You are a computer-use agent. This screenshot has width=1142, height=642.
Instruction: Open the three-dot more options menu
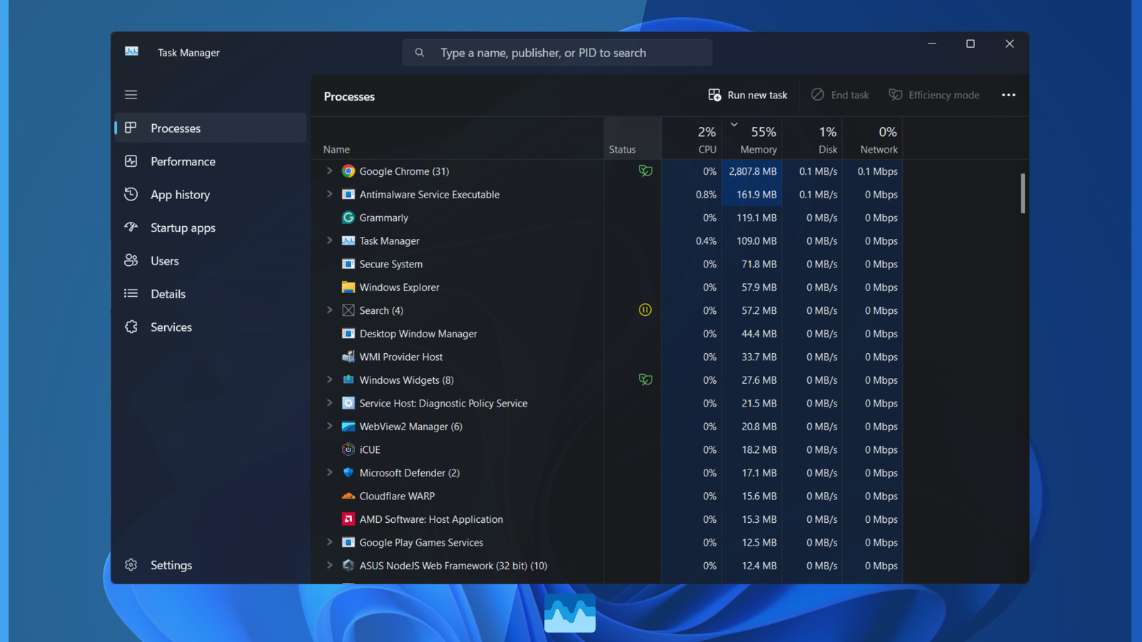click(1009, 95)
